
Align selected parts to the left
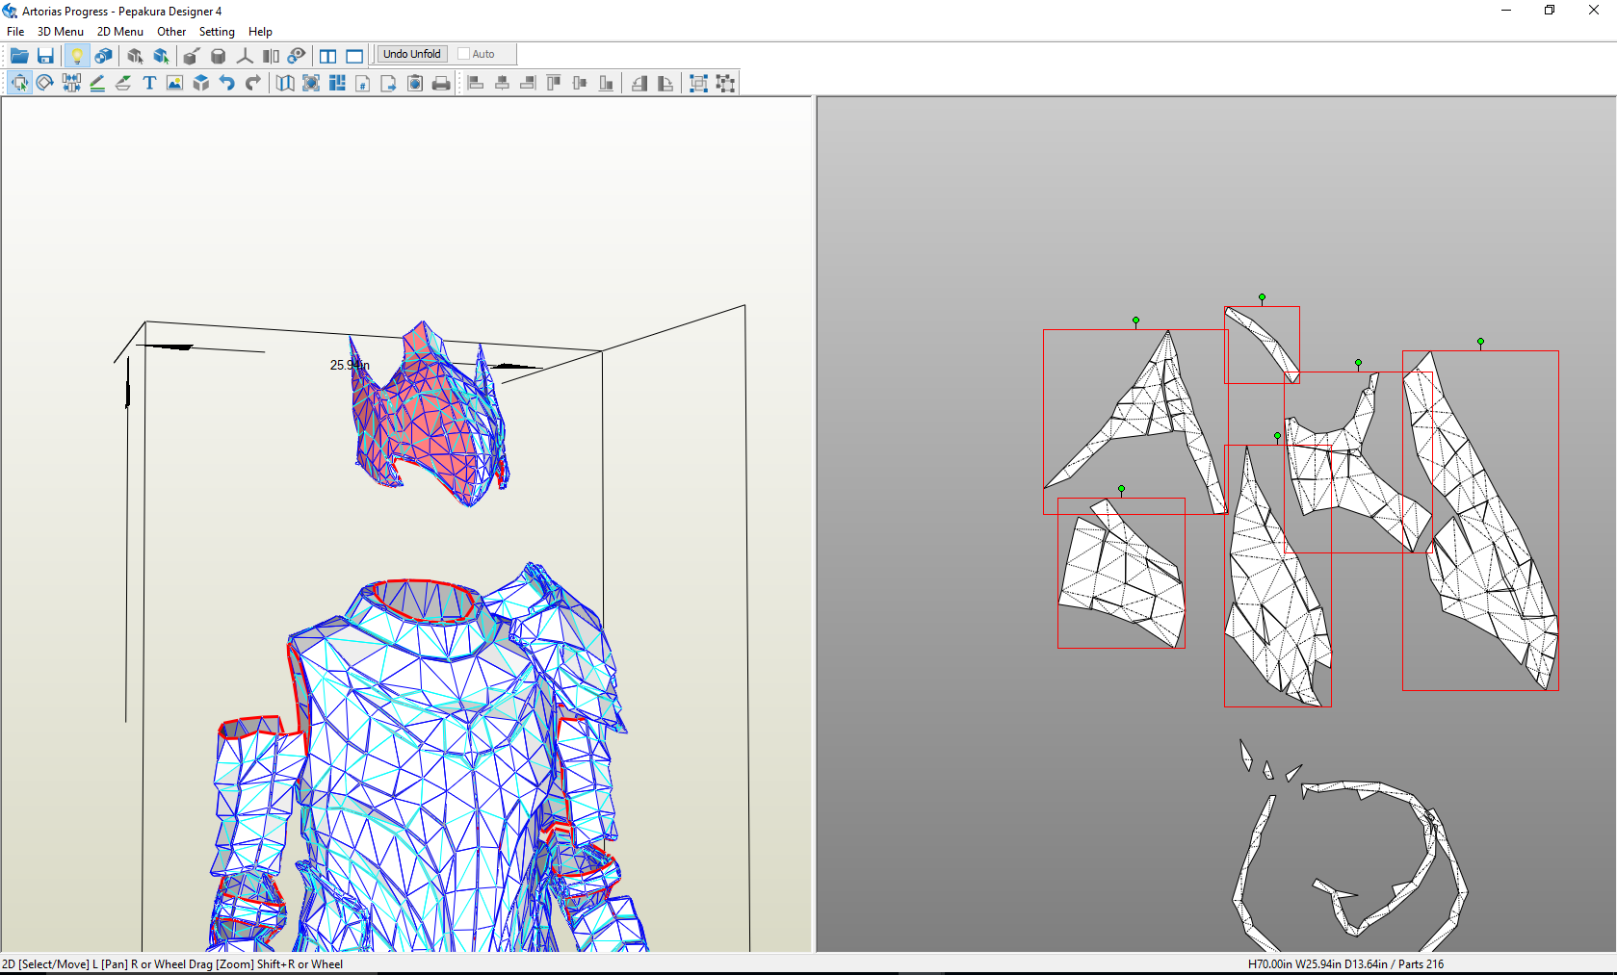(476, 83)
